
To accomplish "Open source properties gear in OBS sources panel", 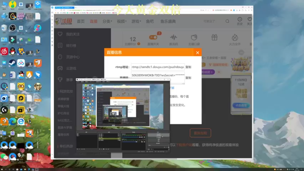I will [103, 149].
